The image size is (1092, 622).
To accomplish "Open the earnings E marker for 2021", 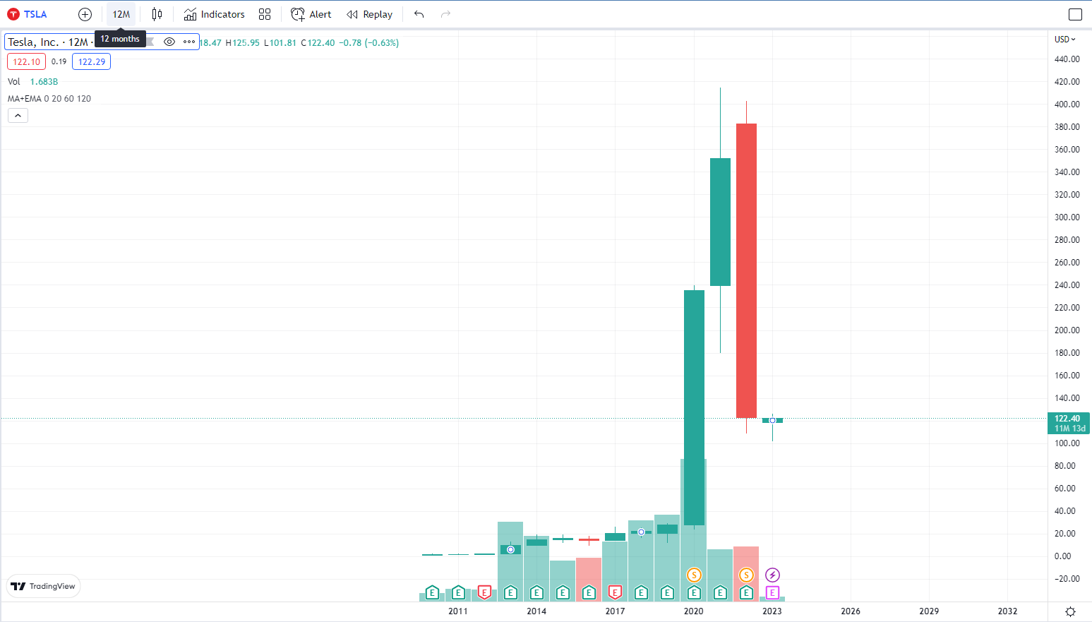I will pos(720,592).
